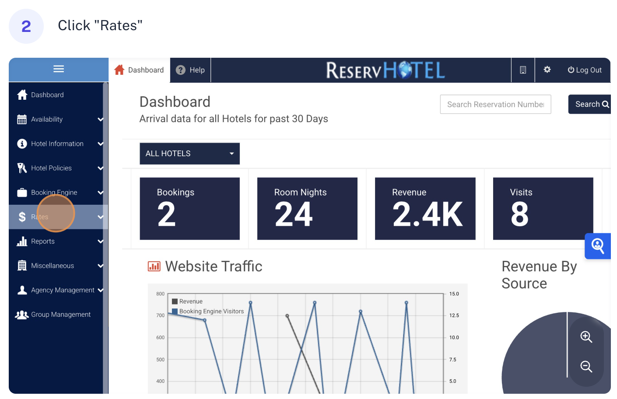Click the Bookings stat card

(189, 209)
